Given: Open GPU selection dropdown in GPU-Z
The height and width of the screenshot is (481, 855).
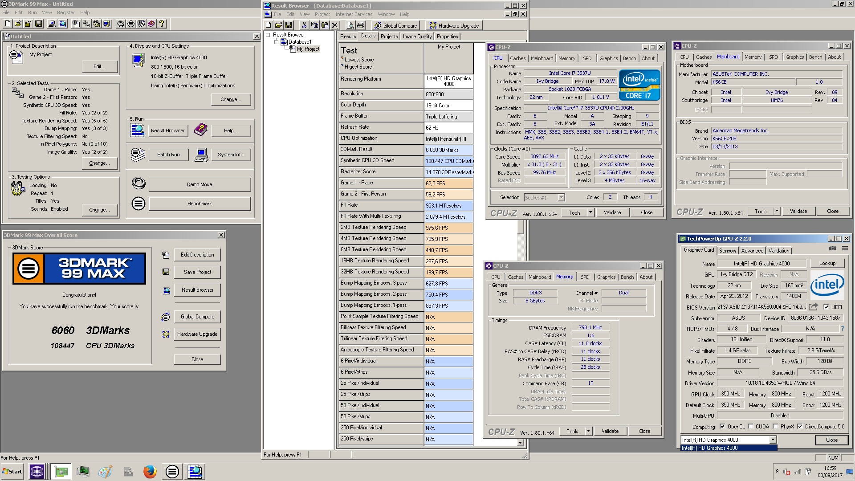Looking at the screenshot, I should (773, 440).
